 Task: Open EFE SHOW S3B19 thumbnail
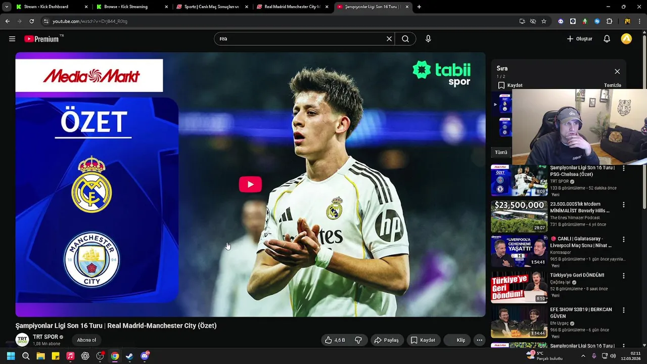point(519,322)
